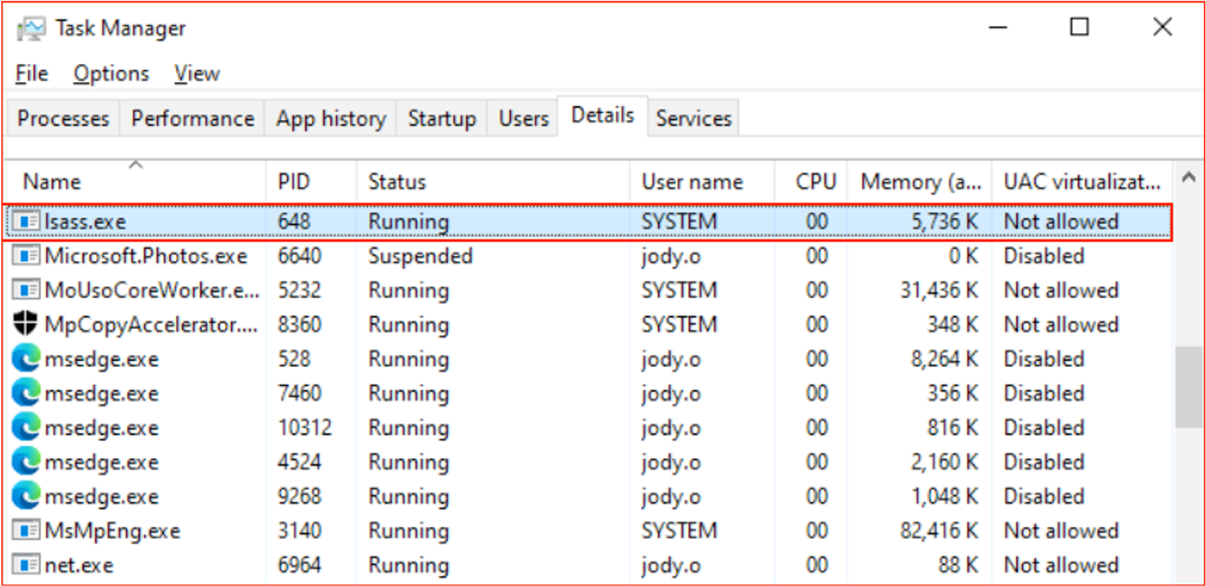Sort by the Name column header
1206x586 pixels.
click(x=135, y=181)
